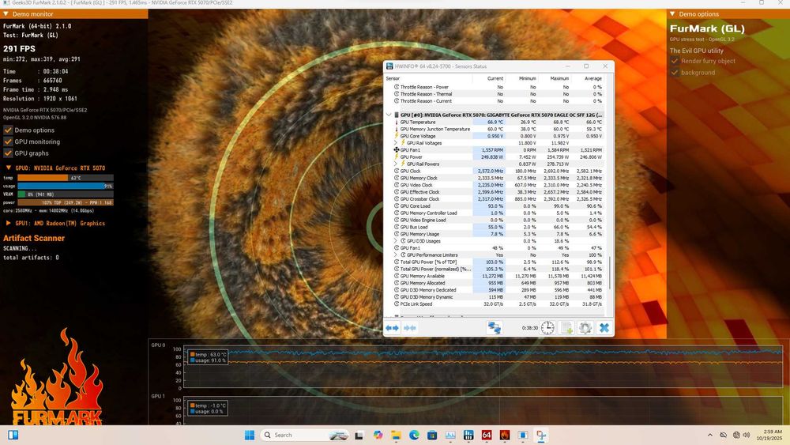Toggle the GPU monitoring checkbox
This screenshot has height=445, width=790.
pyautogui.click(x=9, y=141)
